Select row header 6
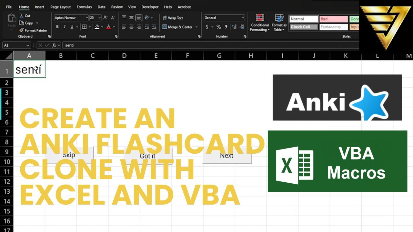The height and width of the screenshot is (232, 413). click(x=7, y=122)
